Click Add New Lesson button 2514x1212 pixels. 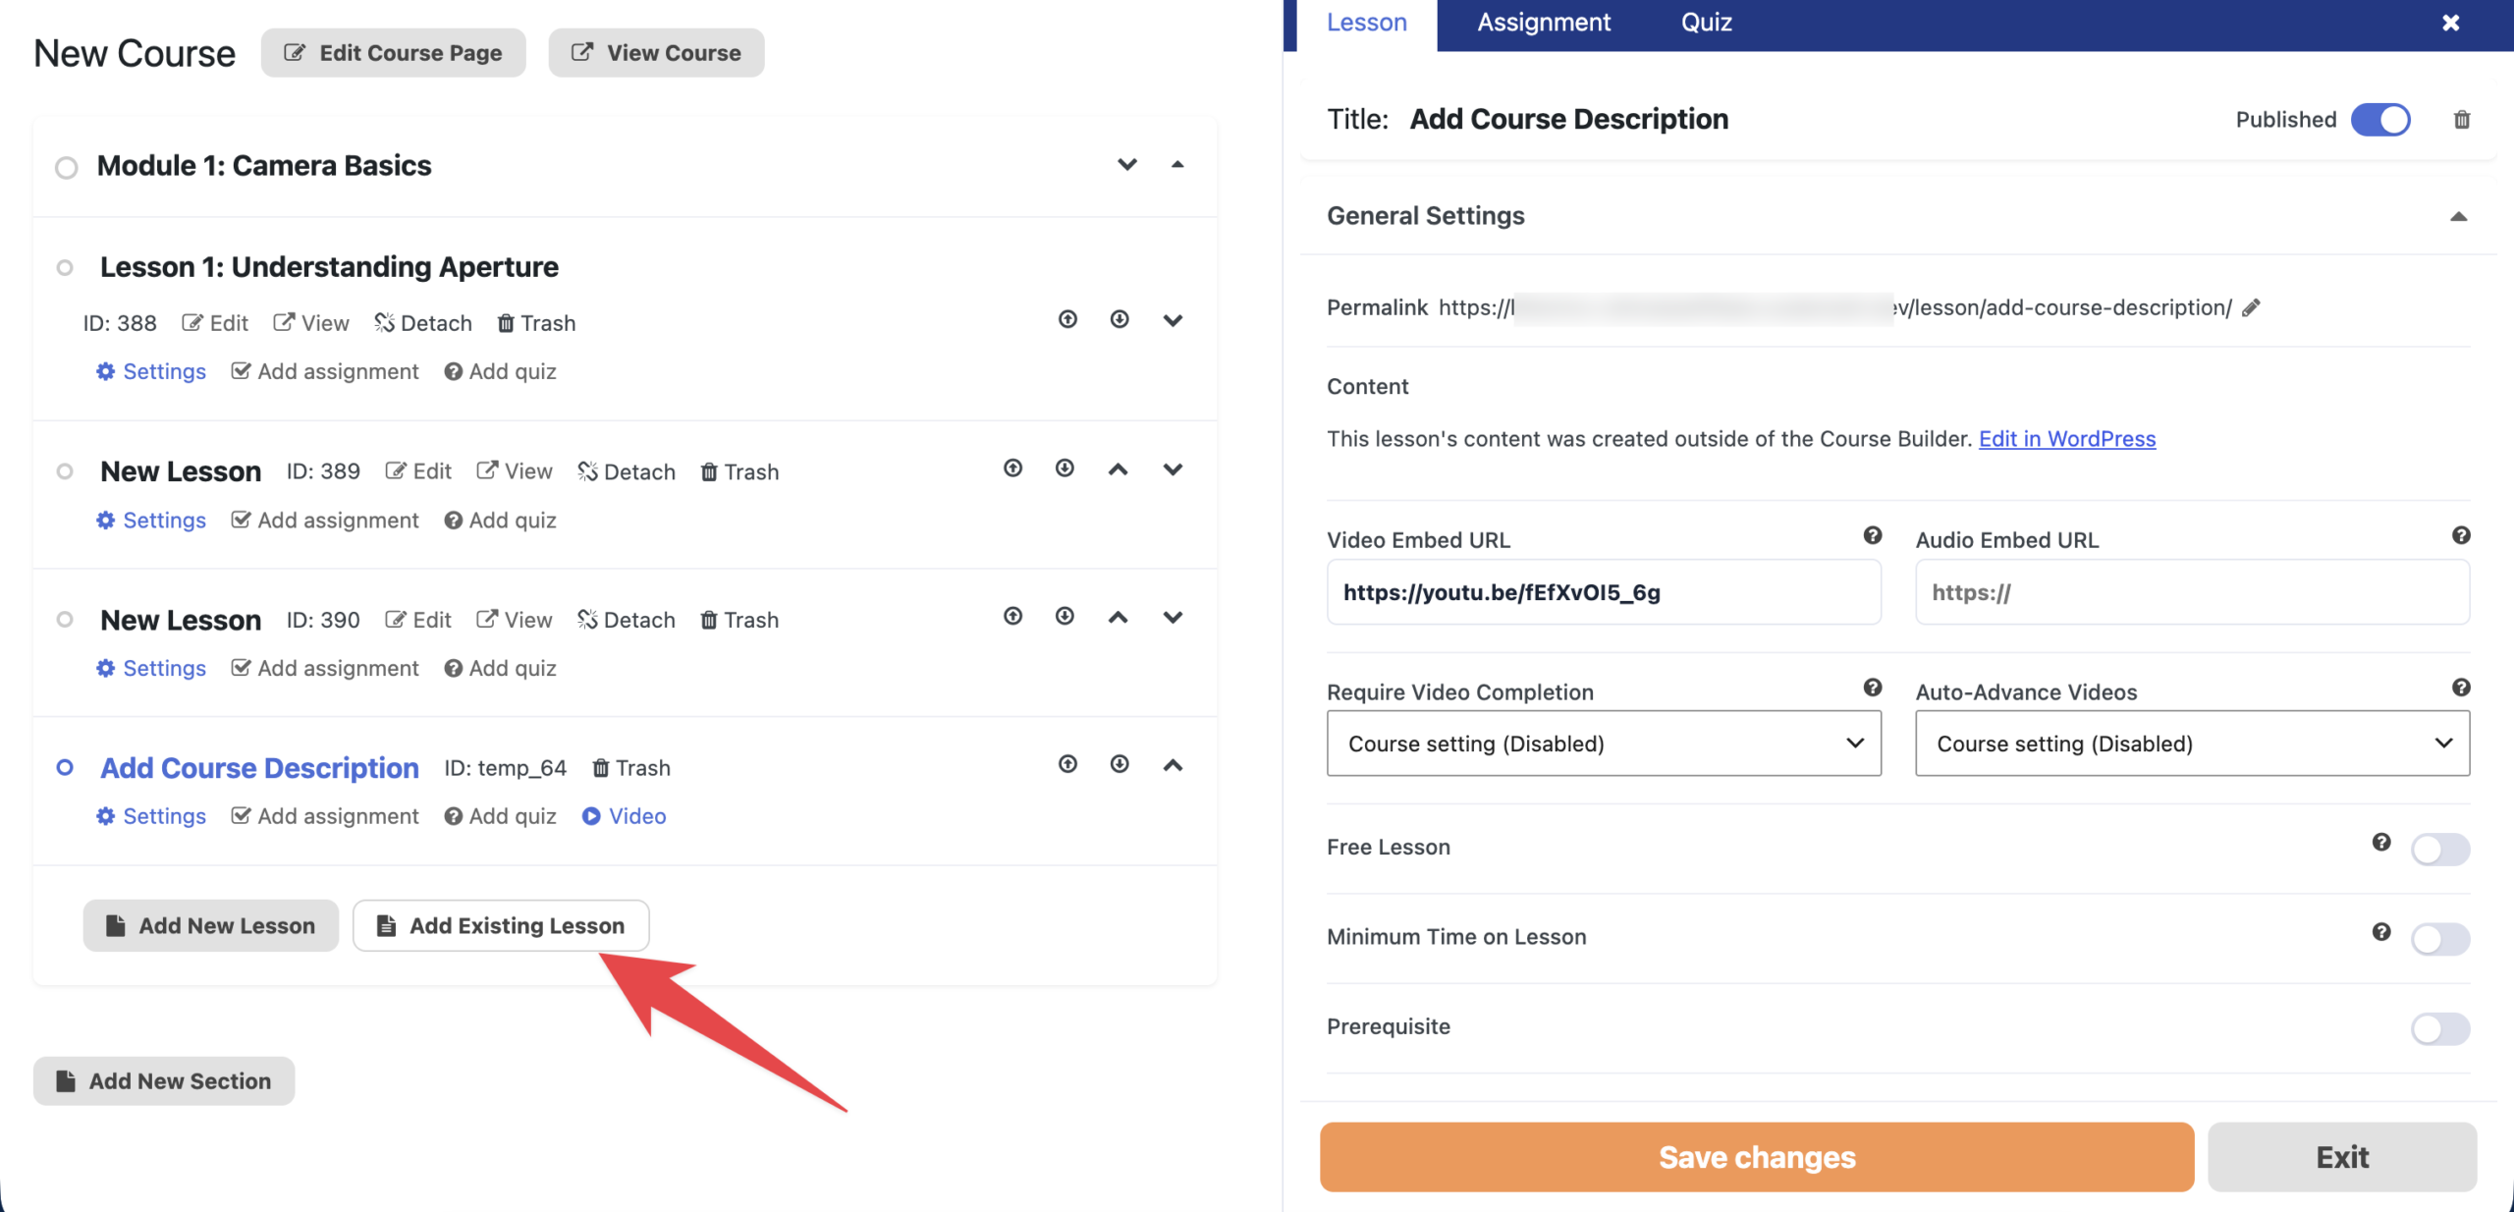pyautogui.click(x=211, y=925)
